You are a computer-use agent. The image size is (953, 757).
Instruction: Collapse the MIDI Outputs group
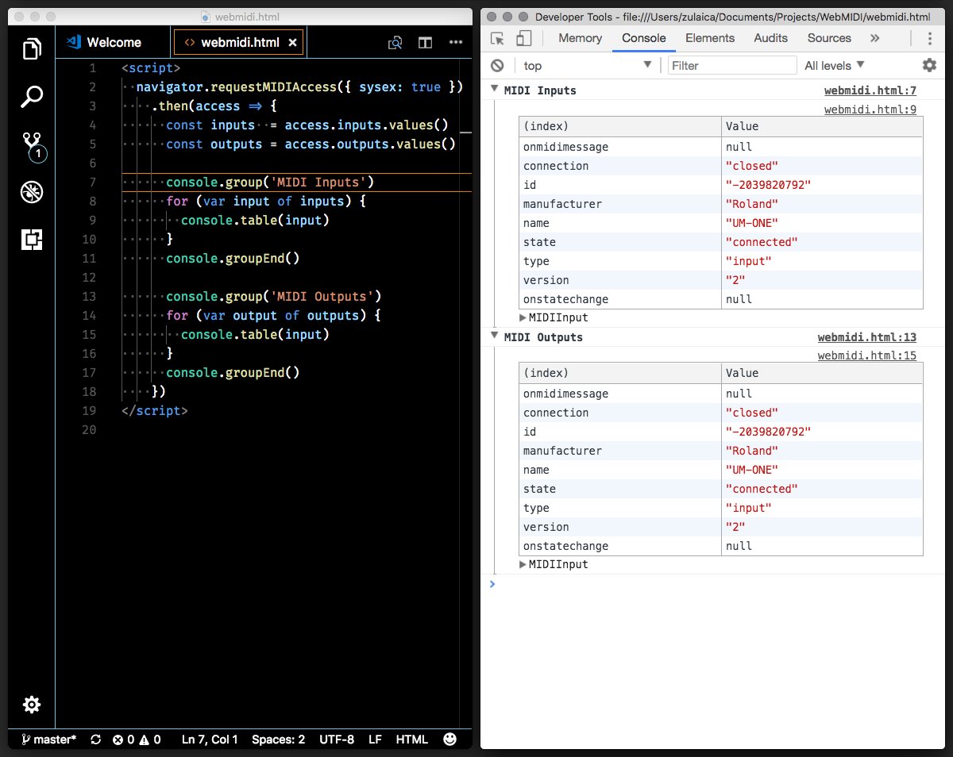(495, 336)
